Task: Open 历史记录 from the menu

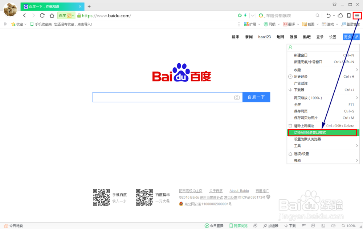Action: (x=323, y=77)
